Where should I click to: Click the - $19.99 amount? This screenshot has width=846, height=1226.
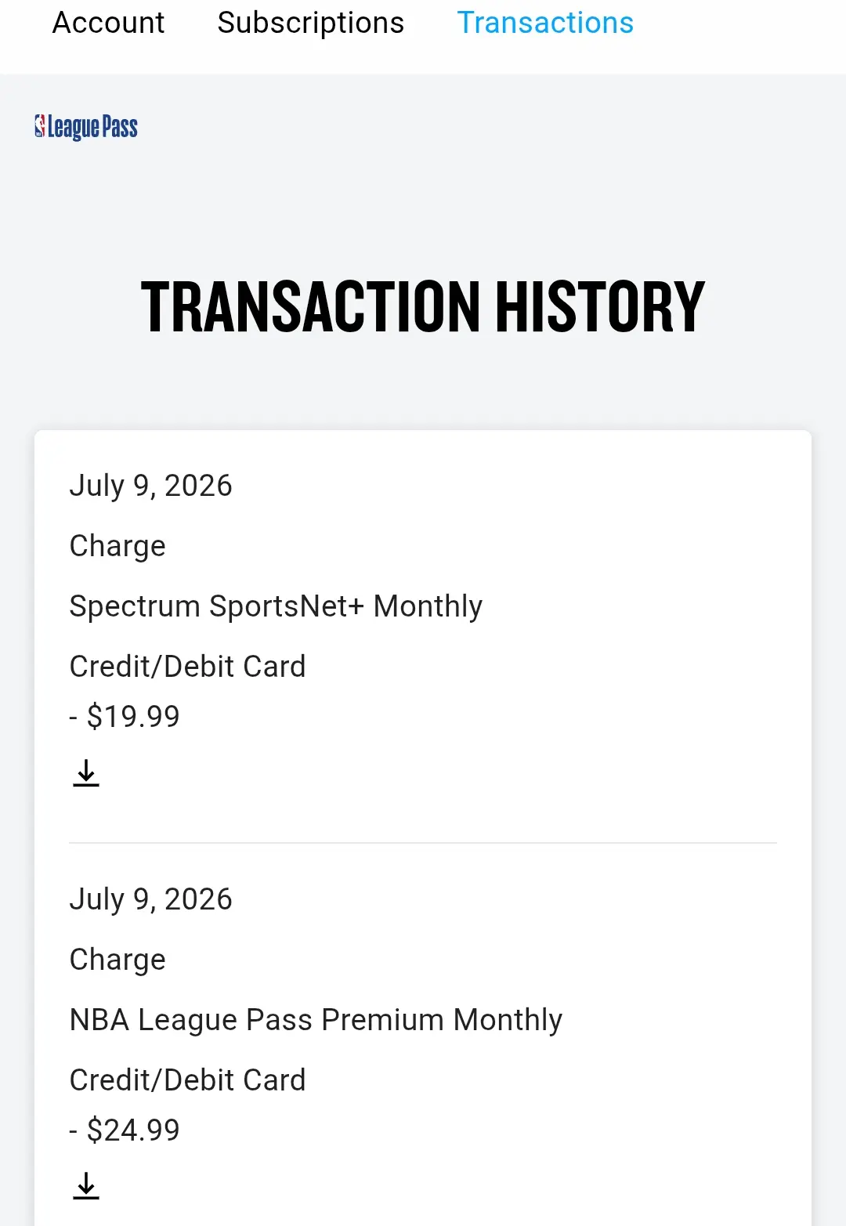click(125, 716)
